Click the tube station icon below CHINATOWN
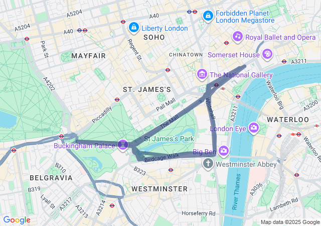Viewport: 321px width, 226px height. 168,70
